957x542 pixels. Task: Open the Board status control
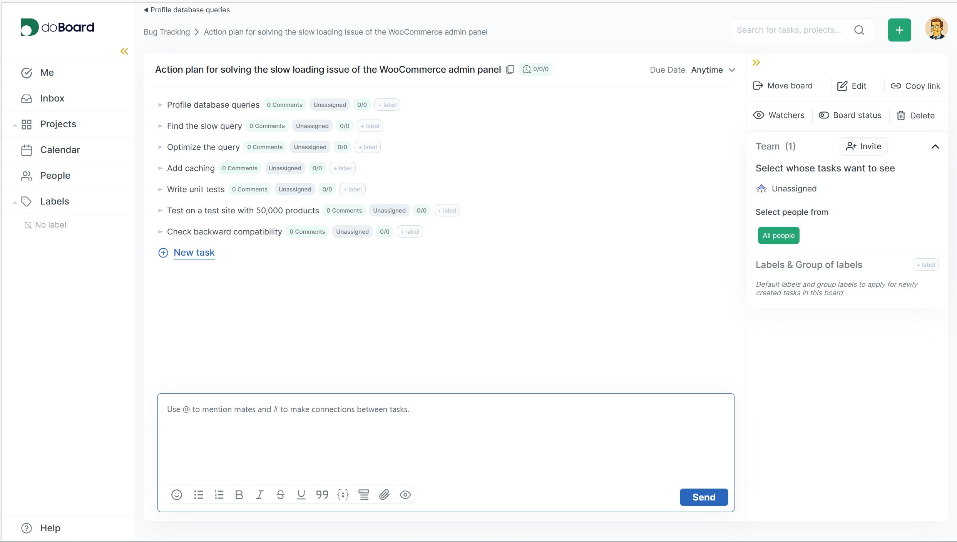pos(850,115)
